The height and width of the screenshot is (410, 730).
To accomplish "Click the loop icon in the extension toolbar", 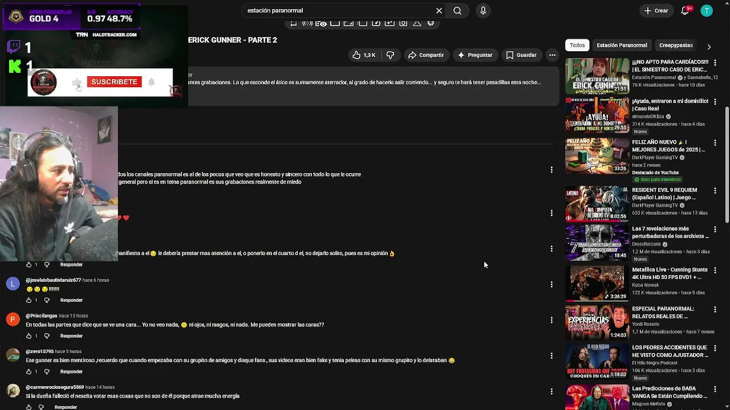I will (294, 23).
